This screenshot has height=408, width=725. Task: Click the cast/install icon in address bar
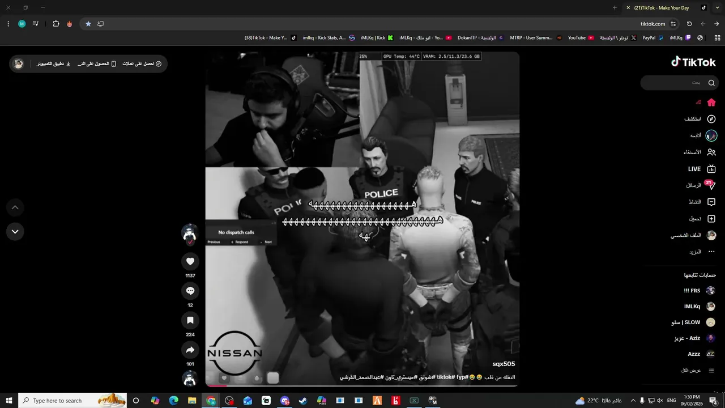tap(100, 24)
